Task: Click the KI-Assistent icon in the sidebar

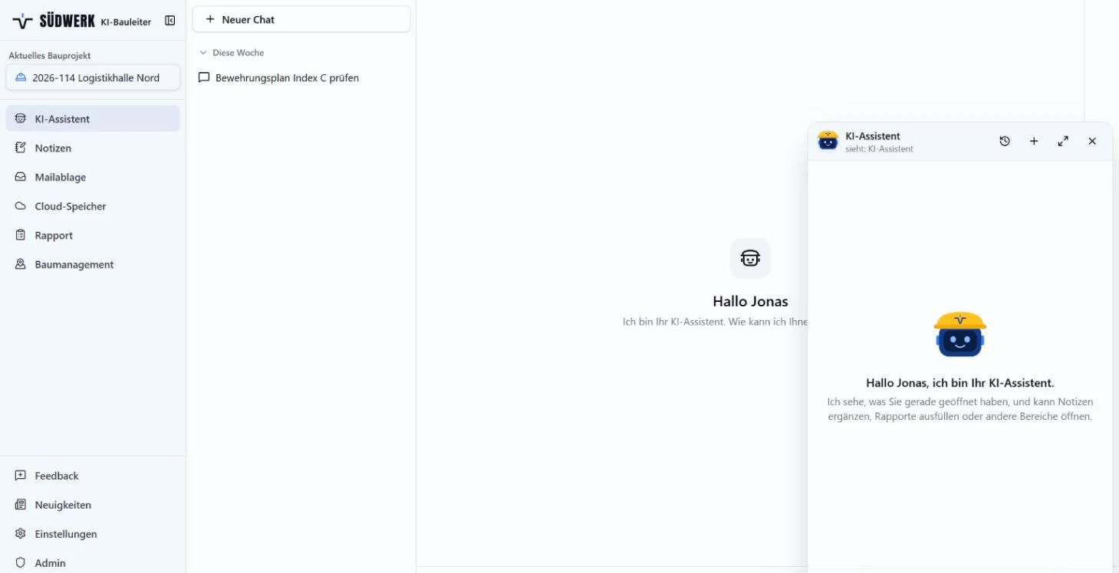Action: pyautogui.click(x=21, y=119)
